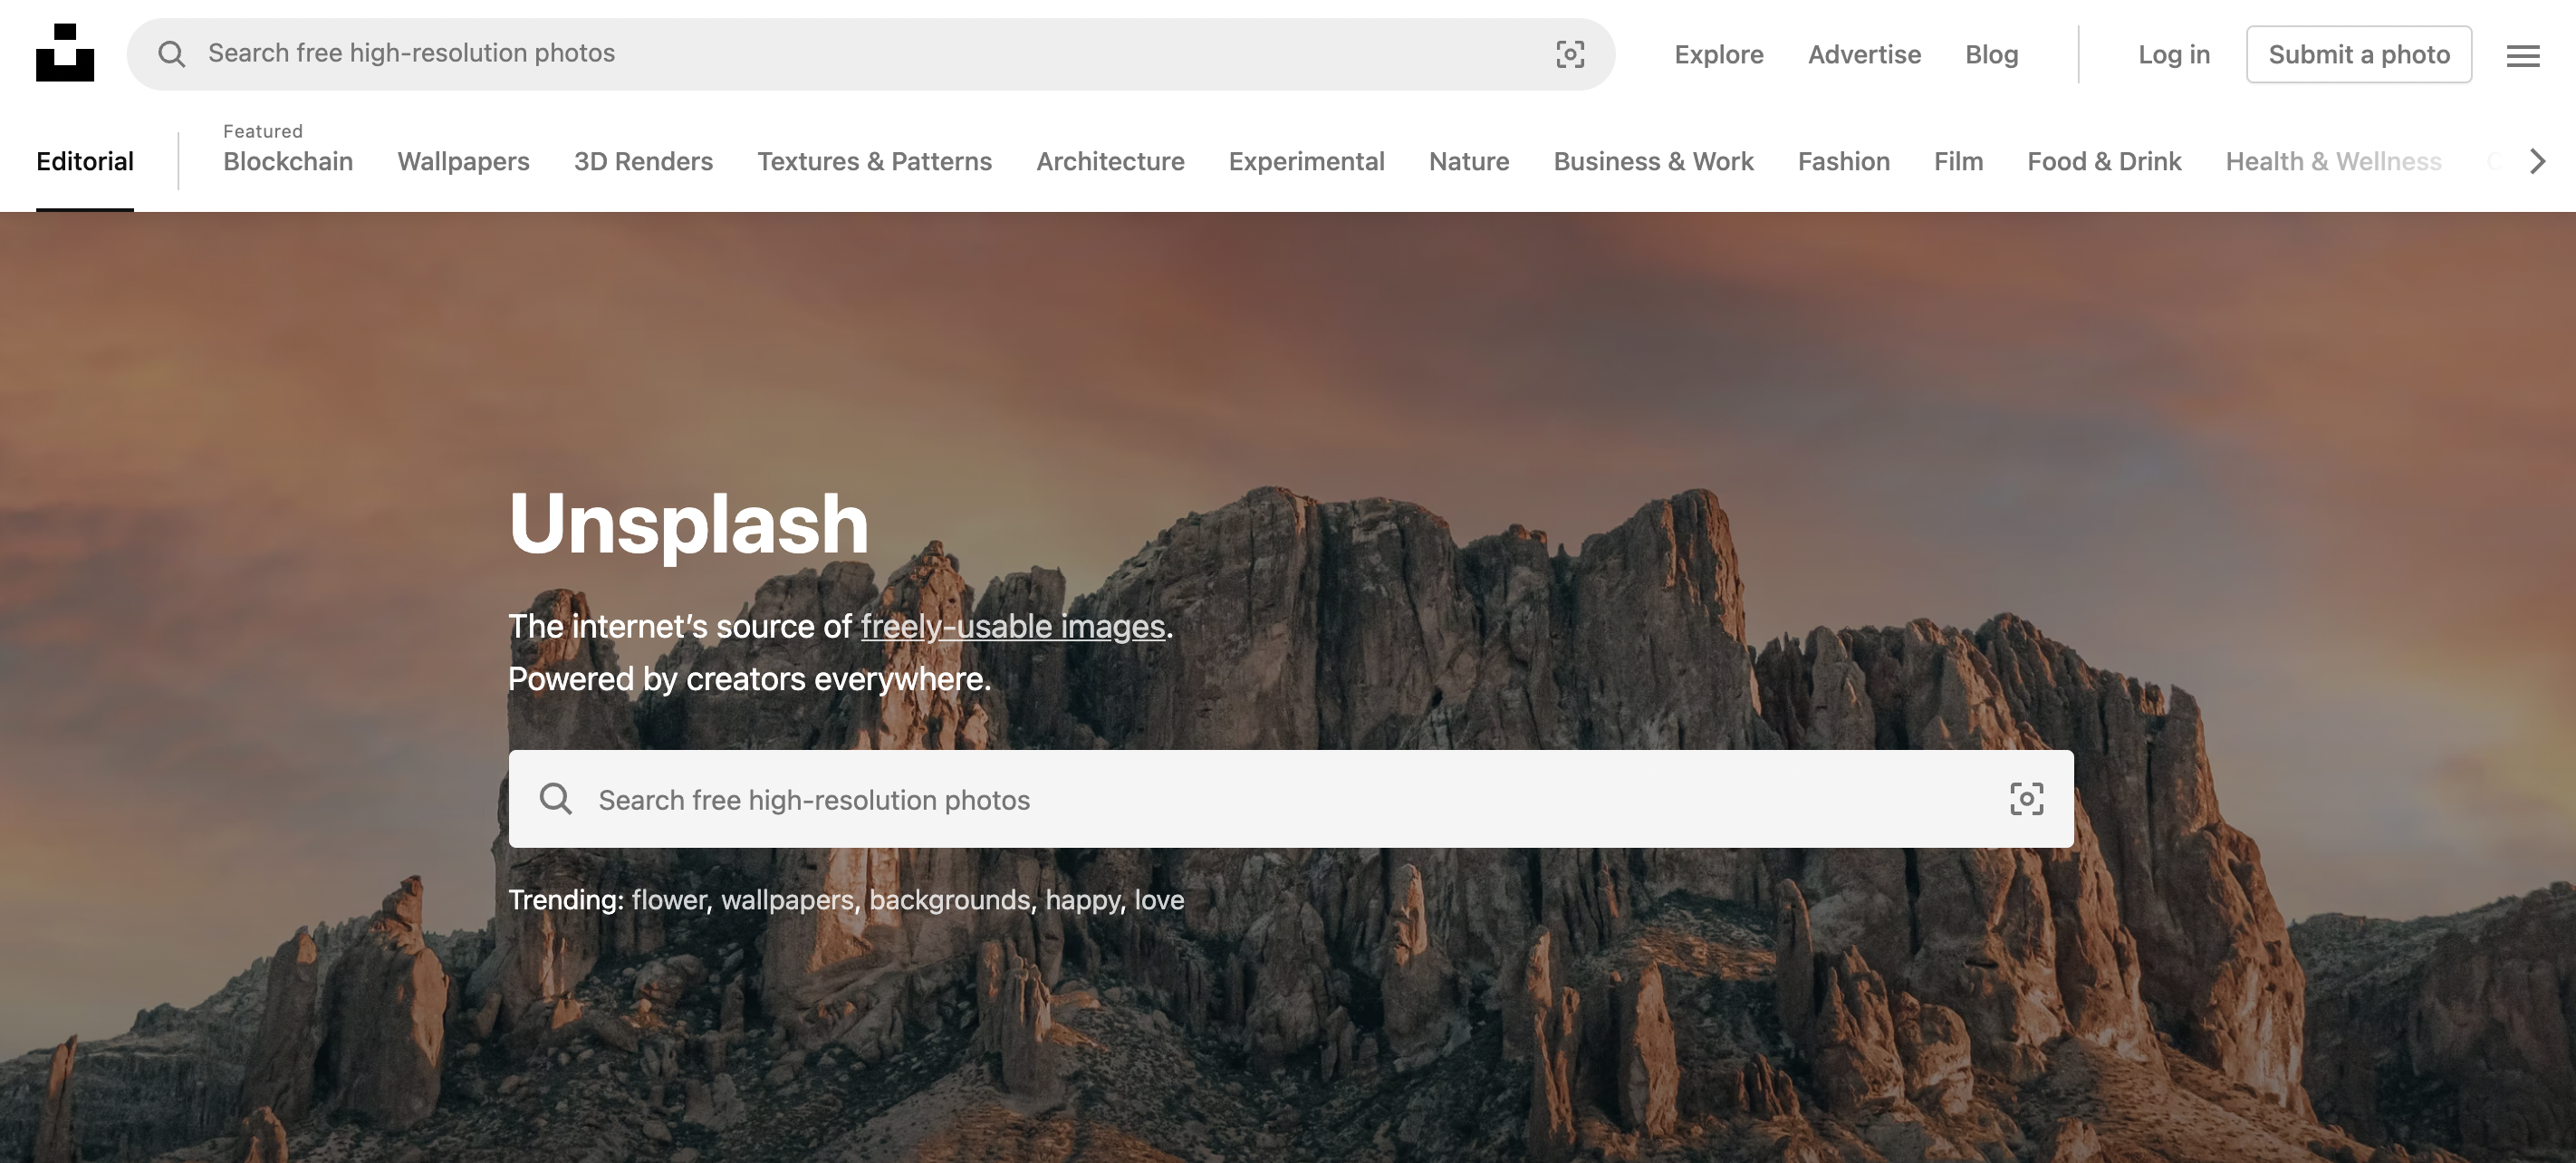The width and height of the screenshot is (2576, 1163).
Task: Select the Food & Drink category
Action: (2104, 161)
